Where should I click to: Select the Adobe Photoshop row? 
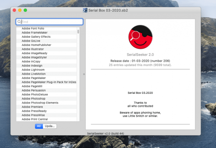(47, 99)
